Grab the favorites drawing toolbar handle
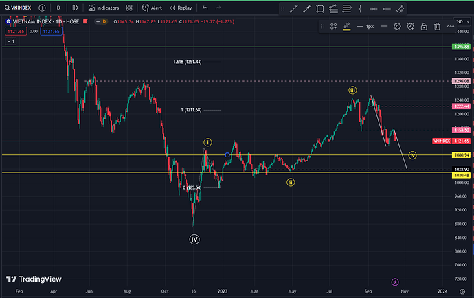The width and height of the screenshot is (474, 298). [282, 9]
